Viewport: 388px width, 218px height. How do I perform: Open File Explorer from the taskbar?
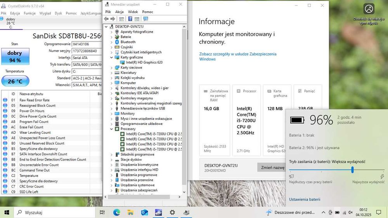click(130, 212)
